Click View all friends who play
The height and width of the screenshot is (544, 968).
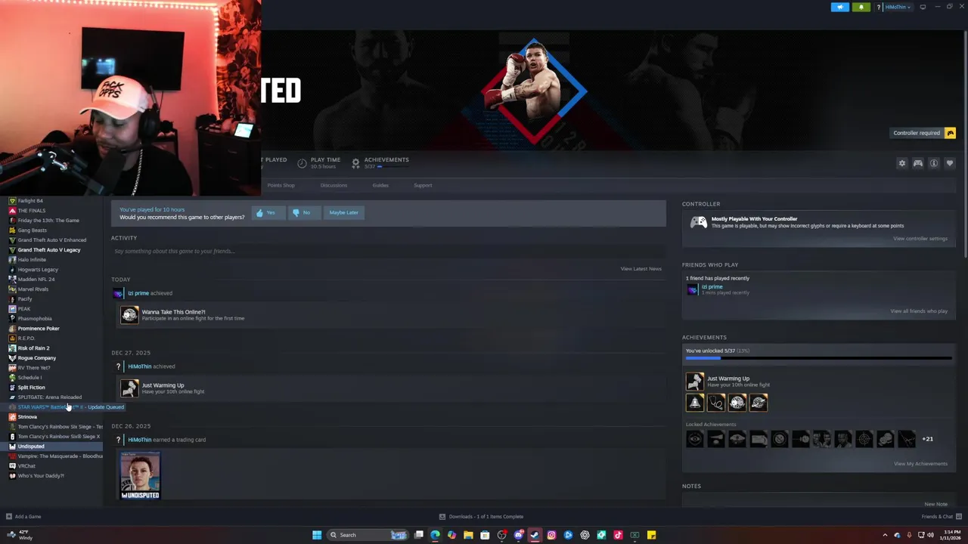click(x=918, y=311)
